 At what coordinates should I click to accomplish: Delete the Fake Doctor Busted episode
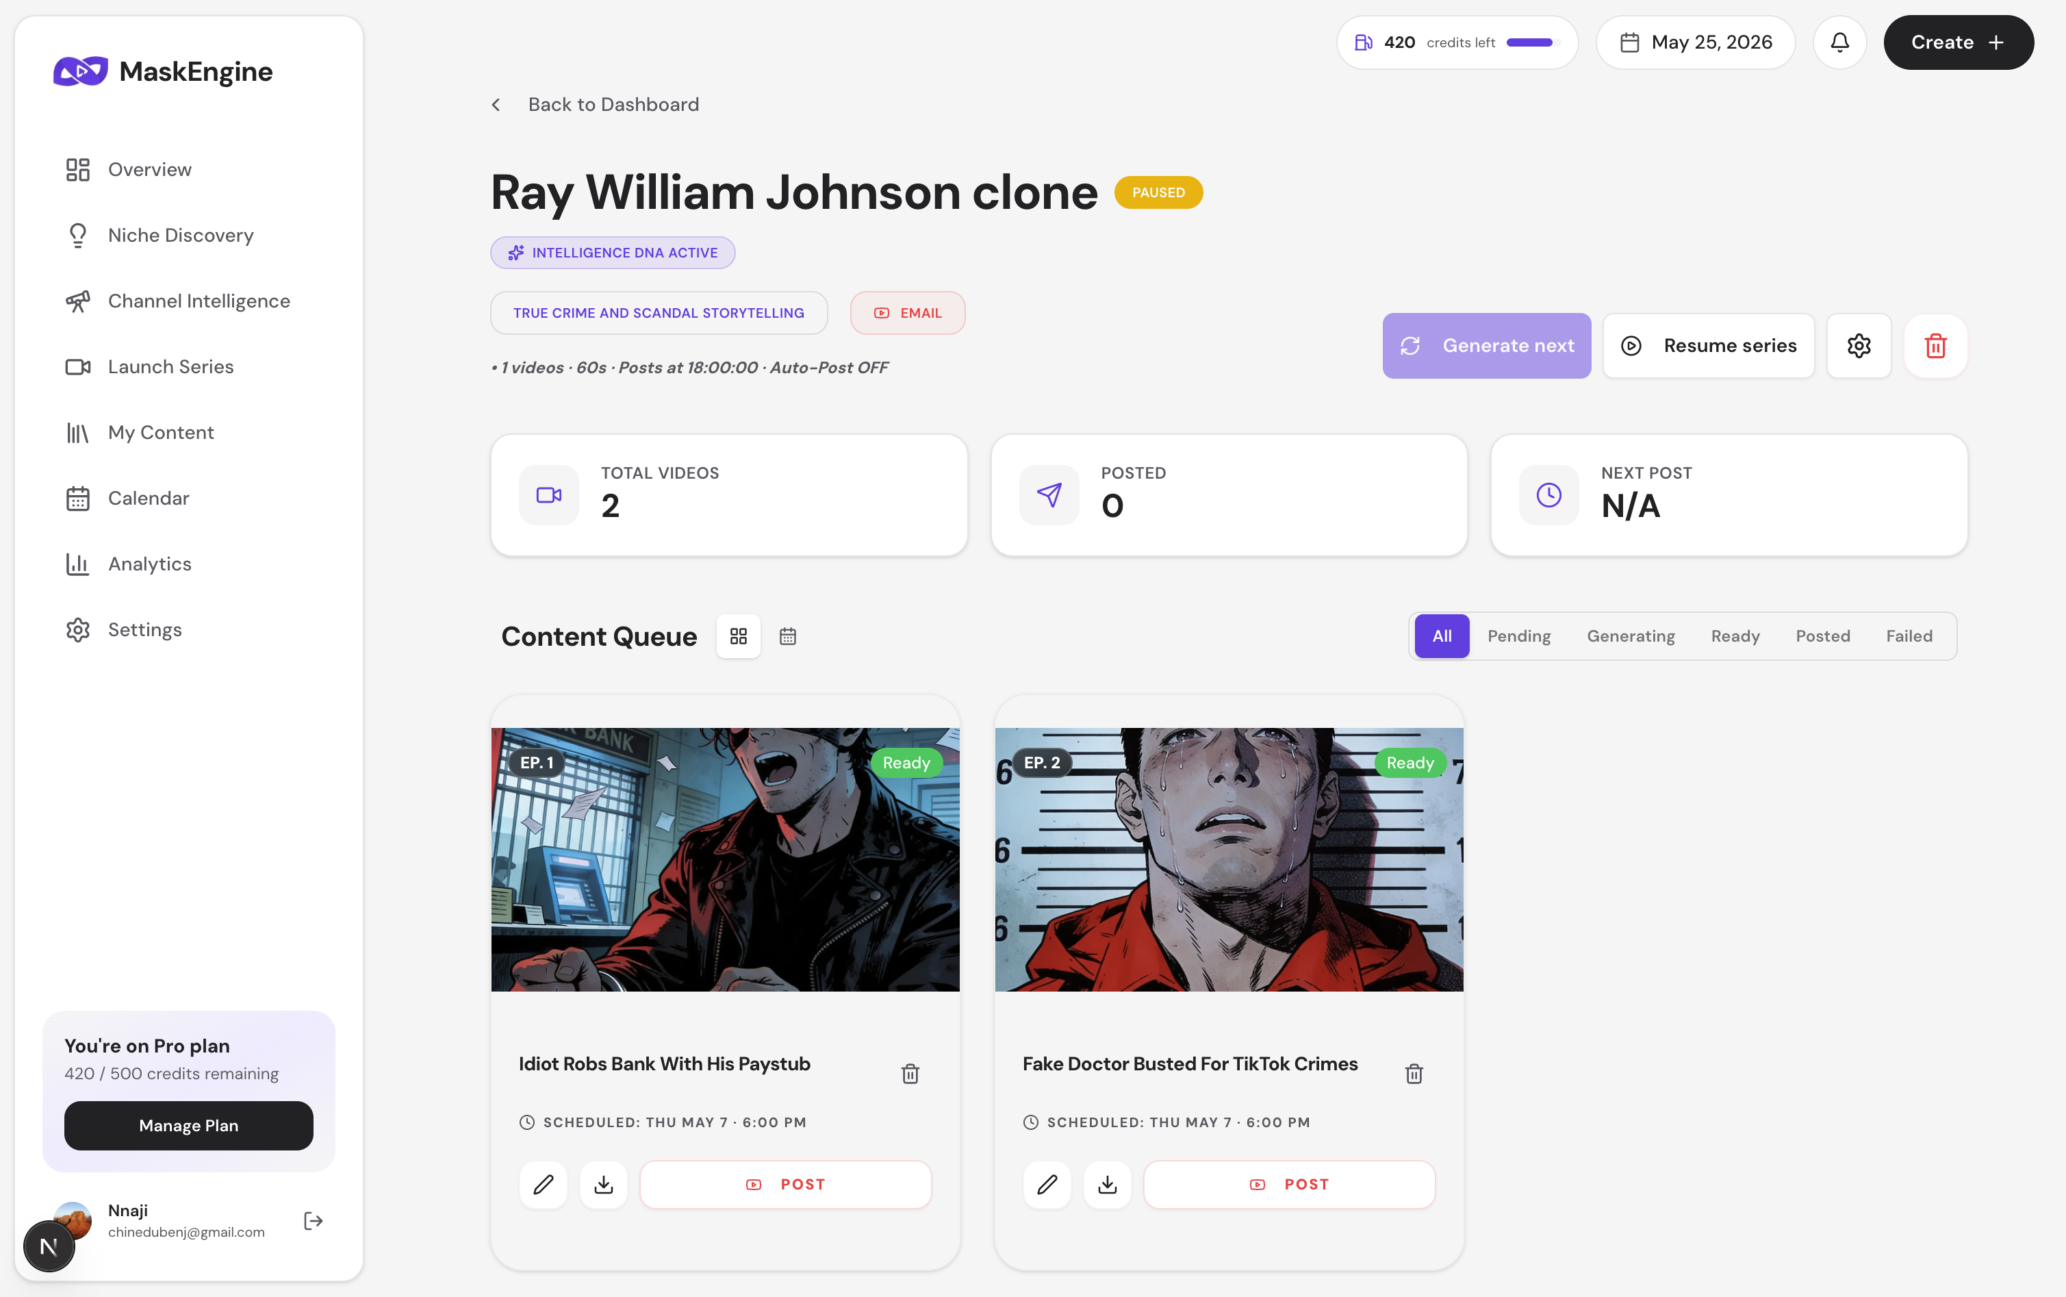tap(1414, 1073)
